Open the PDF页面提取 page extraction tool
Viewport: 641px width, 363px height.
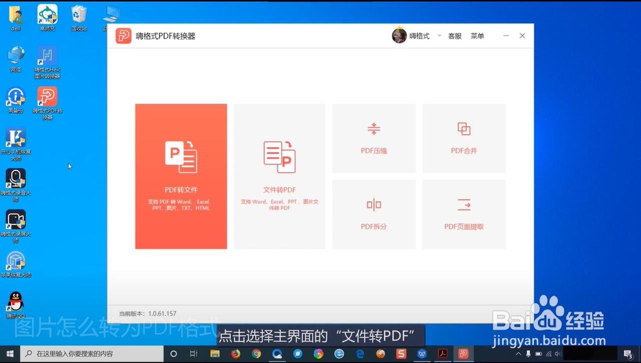coord(464,214)
